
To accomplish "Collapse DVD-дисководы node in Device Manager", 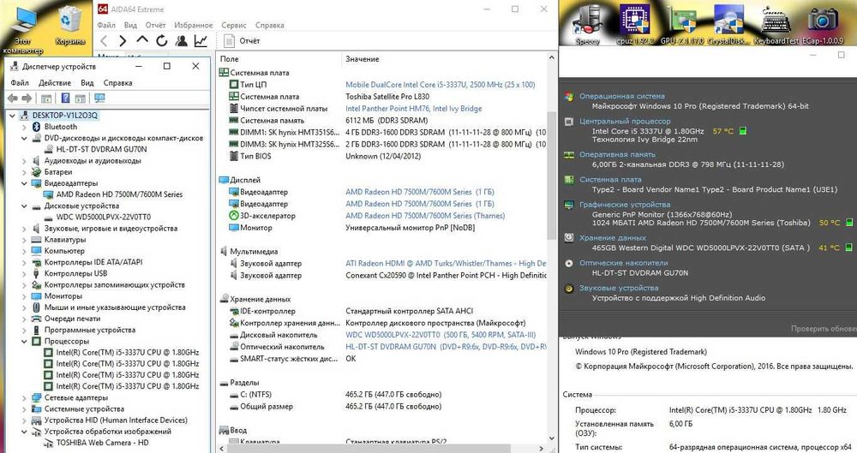I will pos(24,138).
